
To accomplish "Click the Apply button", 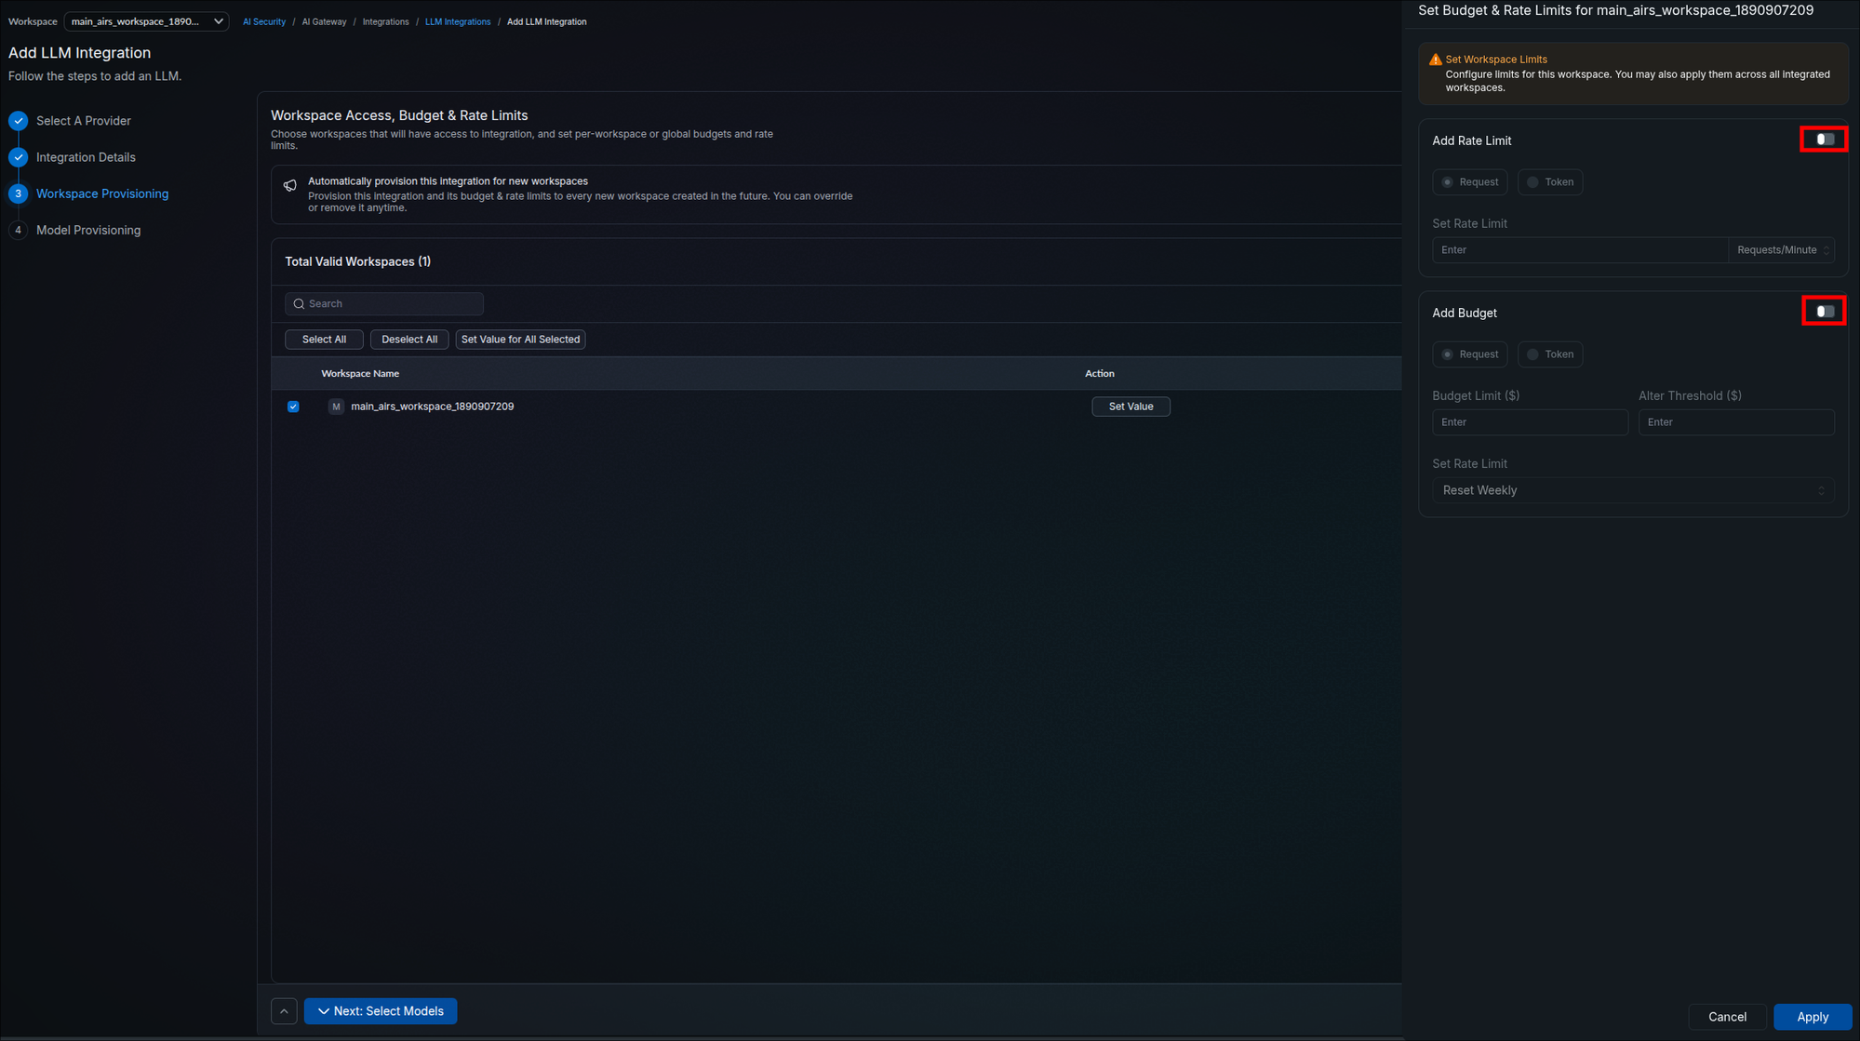I will [1812, 1017].
